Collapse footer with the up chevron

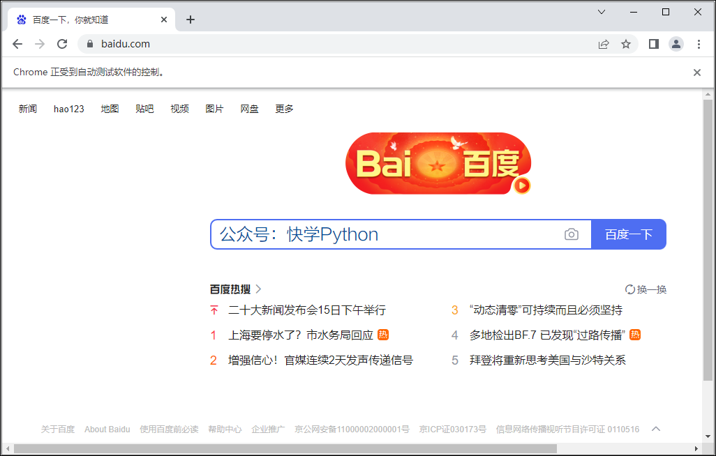tap(656, 429)
